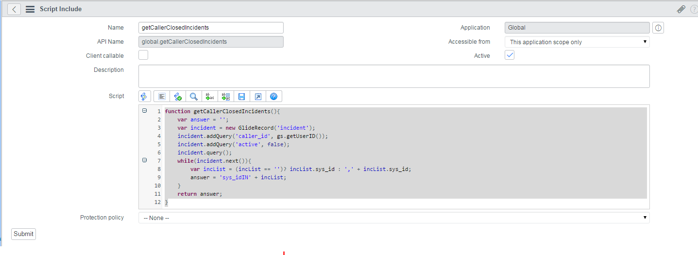Open the replace all tool in editor
Screen dimensions: 698x255
(x=226, y=96)
